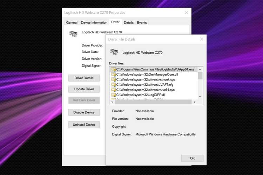Select the Driver tab
This screenshot has width=263, height=175.
click(x=115, y=22)
